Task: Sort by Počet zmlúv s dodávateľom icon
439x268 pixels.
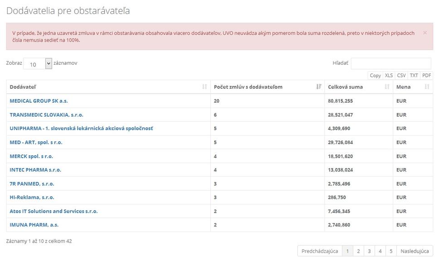Action: 318,87
